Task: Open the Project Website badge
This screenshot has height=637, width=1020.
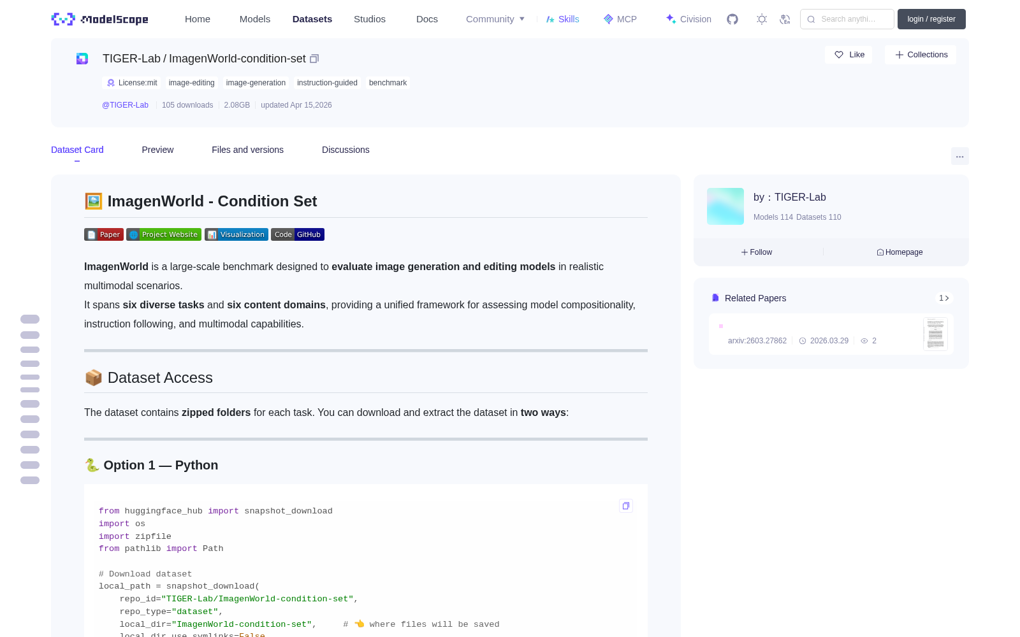Action: [x=164, y=234]
